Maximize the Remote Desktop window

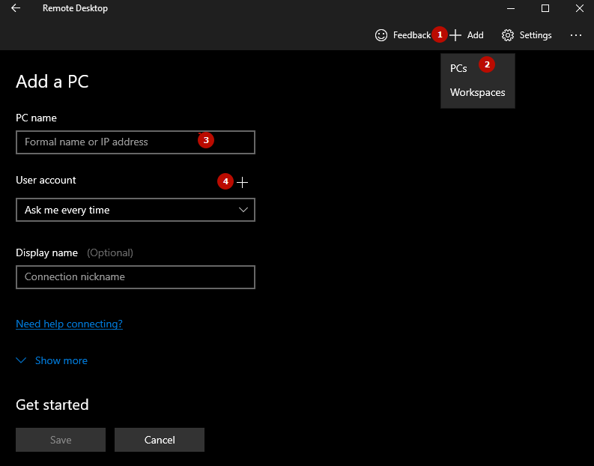click(x=545, y=8)
